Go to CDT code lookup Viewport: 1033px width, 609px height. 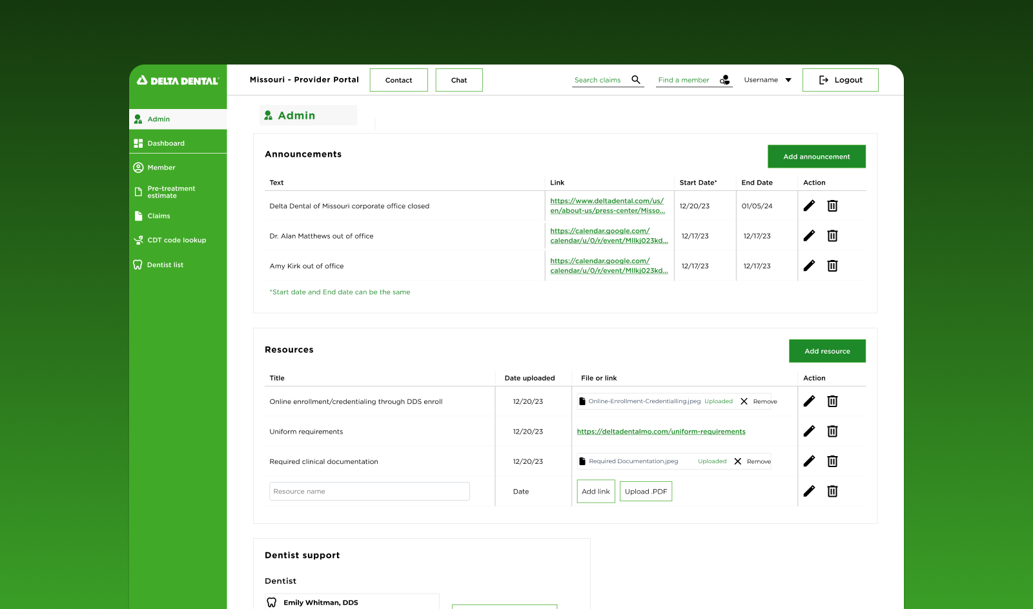click(176, 240)
